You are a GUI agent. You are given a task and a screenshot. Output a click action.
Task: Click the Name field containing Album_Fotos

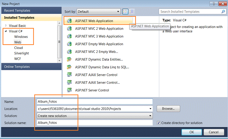click(x=95, y=101)
